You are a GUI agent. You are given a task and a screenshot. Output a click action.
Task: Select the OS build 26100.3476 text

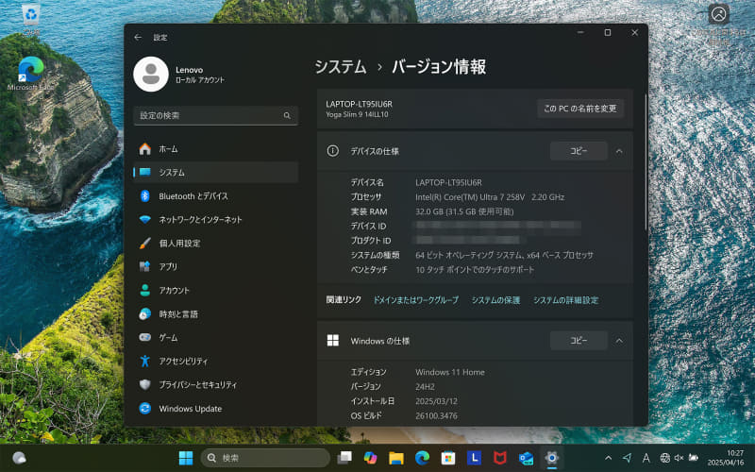pyautogui.click(x=436, y=415)
